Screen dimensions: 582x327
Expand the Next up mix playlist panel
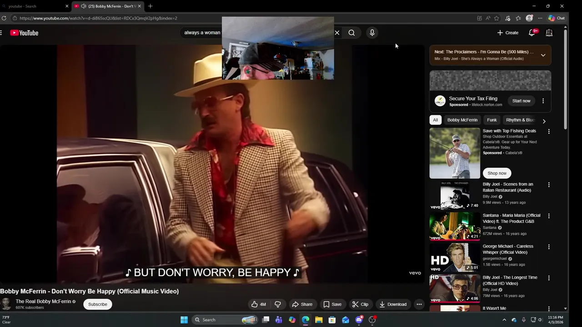coord(543,55)
